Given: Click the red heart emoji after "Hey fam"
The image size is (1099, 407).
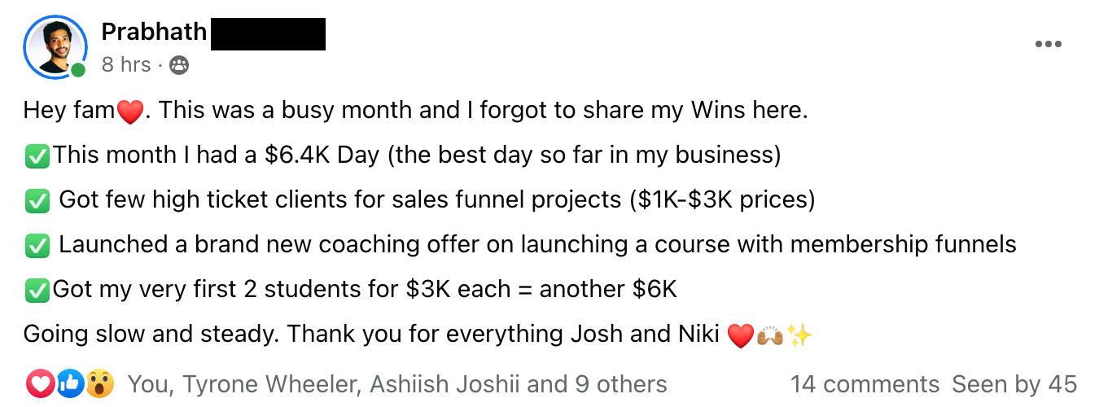Looking at the screenshot, I should [x=130, y=112].
